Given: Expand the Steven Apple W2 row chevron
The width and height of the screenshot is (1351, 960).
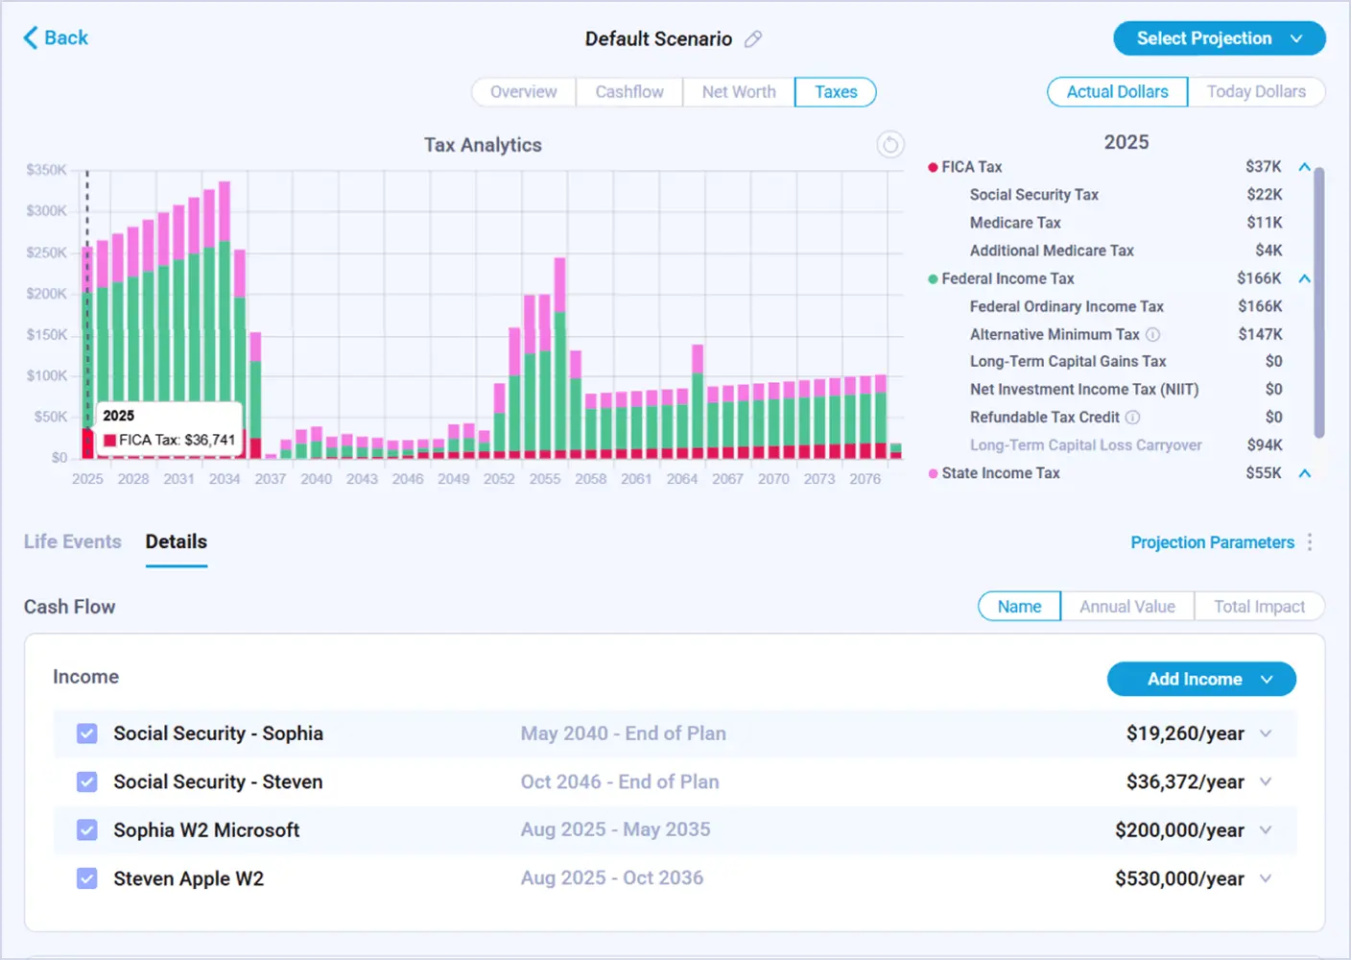Looking at the screenshot, I should pyautogui.click(x=1266, y=878).
